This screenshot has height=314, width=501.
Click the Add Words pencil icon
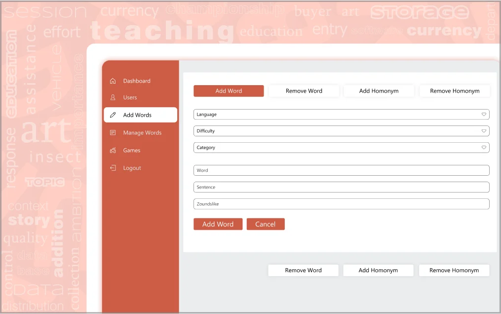point(113,115)
